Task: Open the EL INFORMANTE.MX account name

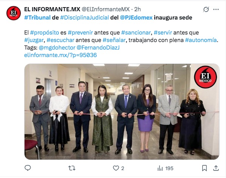Action: [x=52, y=9]
